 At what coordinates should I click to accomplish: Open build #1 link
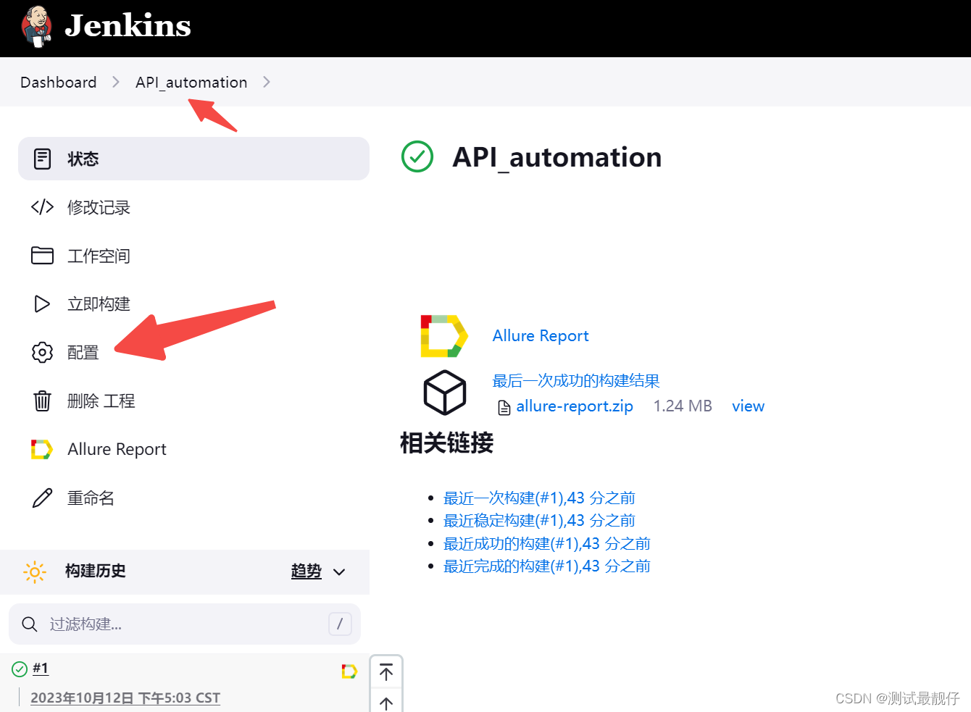[x=41, y=668]
